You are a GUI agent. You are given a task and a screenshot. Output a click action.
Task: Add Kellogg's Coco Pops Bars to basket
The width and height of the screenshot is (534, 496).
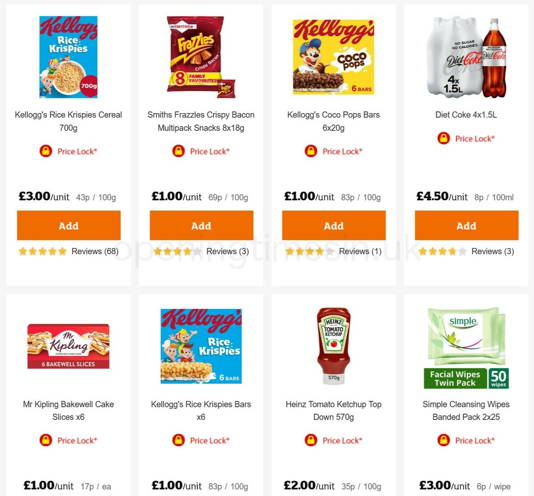(x=334, y=225)
